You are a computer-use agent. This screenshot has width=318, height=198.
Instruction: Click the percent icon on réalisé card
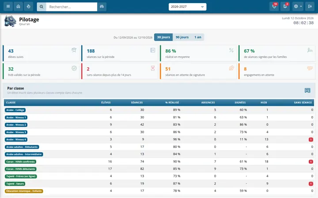pyautogui.click(x=231, y=50)
